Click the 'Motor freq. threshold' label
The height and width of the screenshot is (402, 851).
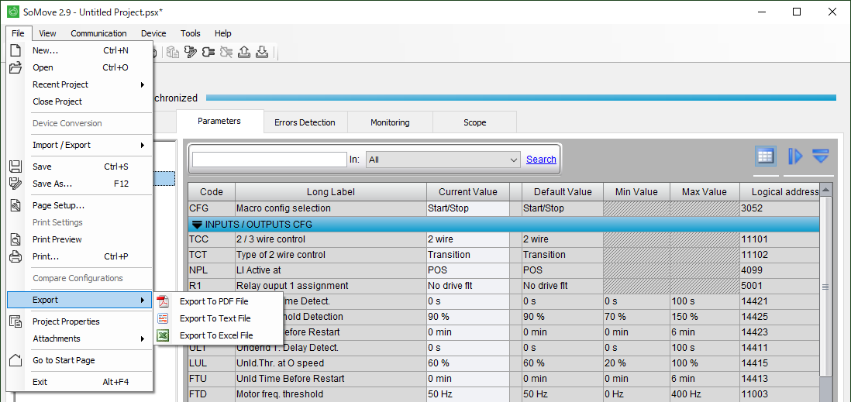[x=280, y=393]
